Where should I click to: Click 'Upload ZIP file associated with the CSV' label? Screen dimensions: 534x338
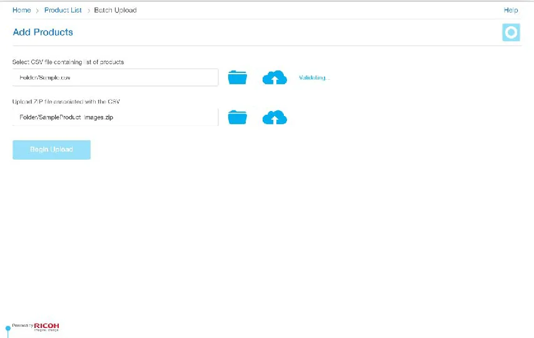pos(66,102)
